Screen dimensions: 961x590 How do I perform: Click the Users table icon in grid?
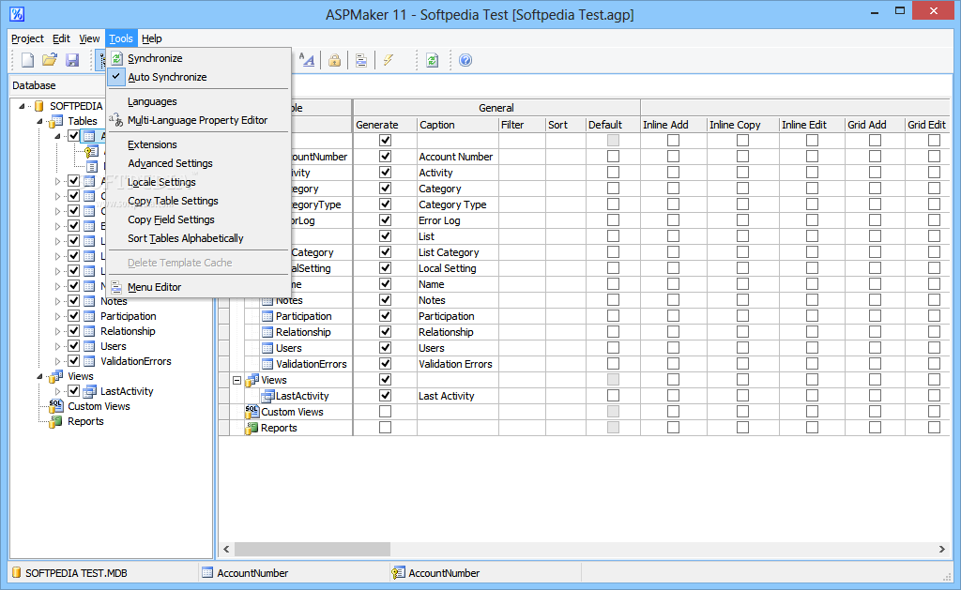[x=267, y=348]
